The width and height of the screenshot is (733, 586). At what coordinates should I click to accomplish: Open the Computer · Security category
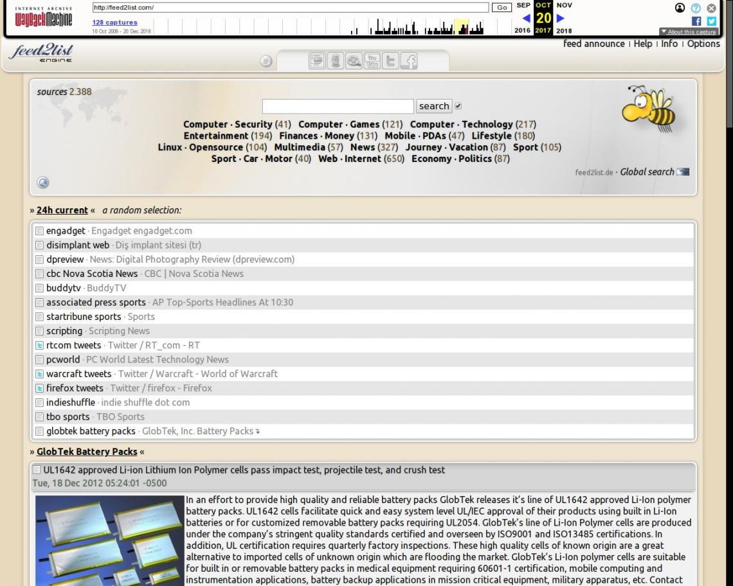(228, 124)
